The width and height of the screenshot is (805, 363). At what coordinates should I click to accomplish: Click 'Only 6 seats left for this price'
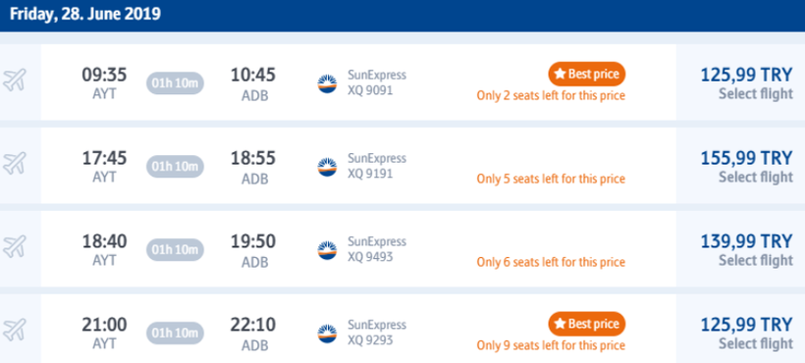551,263
